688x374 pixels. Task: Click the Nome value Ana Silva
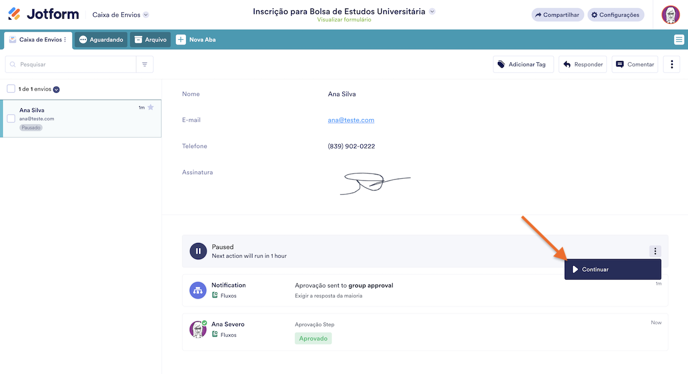click(342, 94)
